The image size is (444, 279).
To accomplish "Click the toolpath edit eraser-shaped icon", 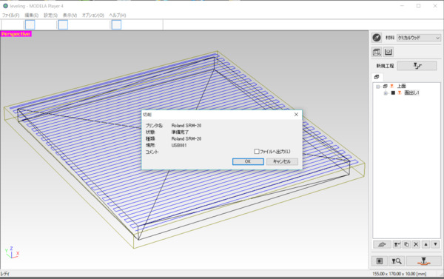I will 382,244.
